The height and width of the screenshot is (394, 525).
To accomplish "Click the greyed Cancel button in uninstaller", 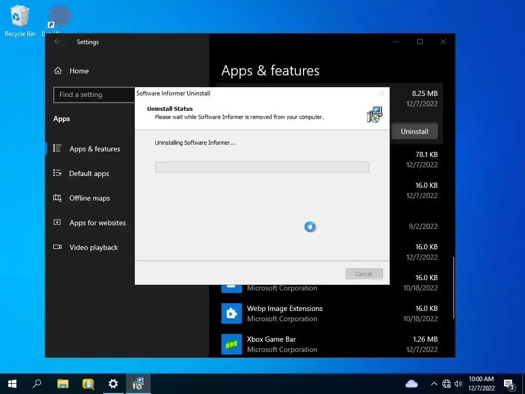I will click(x=364, y=274).
